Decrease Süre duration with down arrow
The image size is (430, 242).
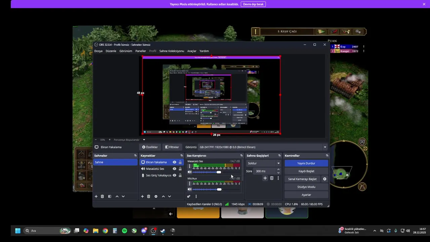point(278,173)
